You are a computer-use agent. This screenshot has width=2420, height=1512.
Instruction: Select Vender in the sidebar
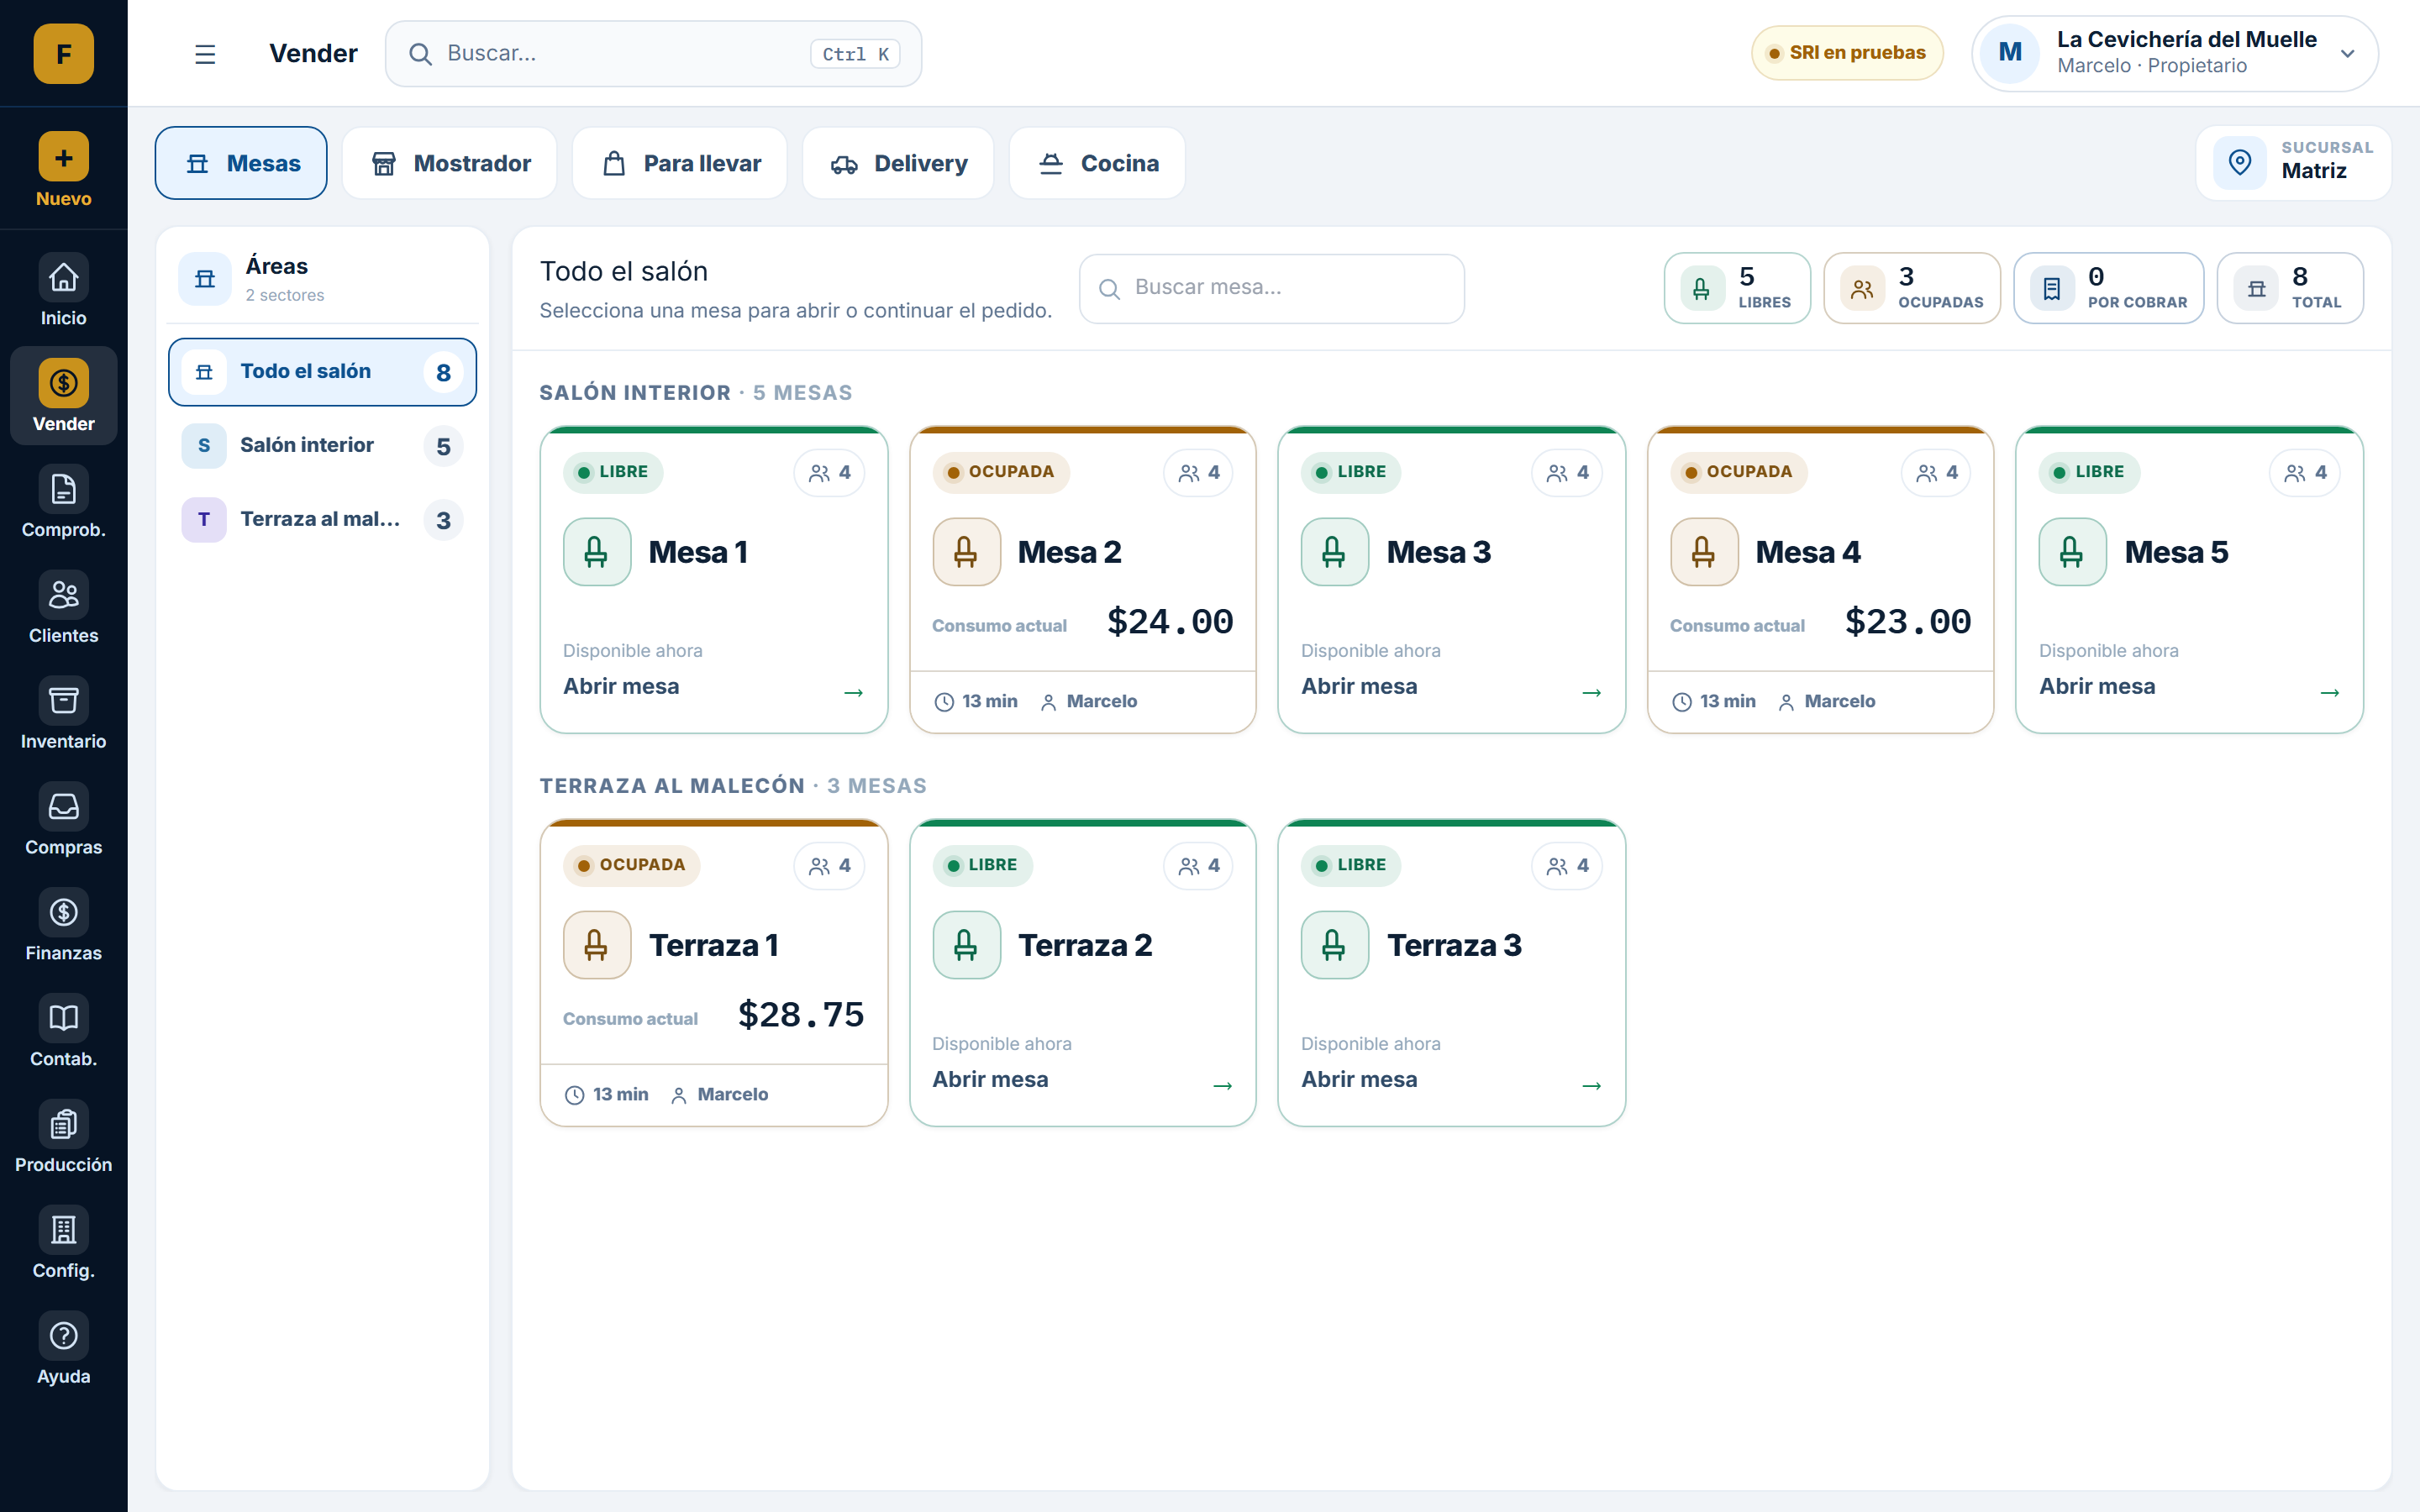63,397
